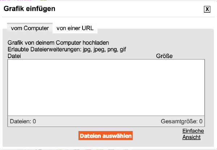Select the Datei column header
Image resolution: width=217 pixels, height=150 pixels.
tap(14, 56)
